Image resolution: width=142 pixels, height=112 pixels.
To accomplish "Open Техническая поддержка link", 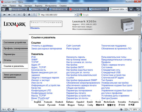I will tap(114, 46).
